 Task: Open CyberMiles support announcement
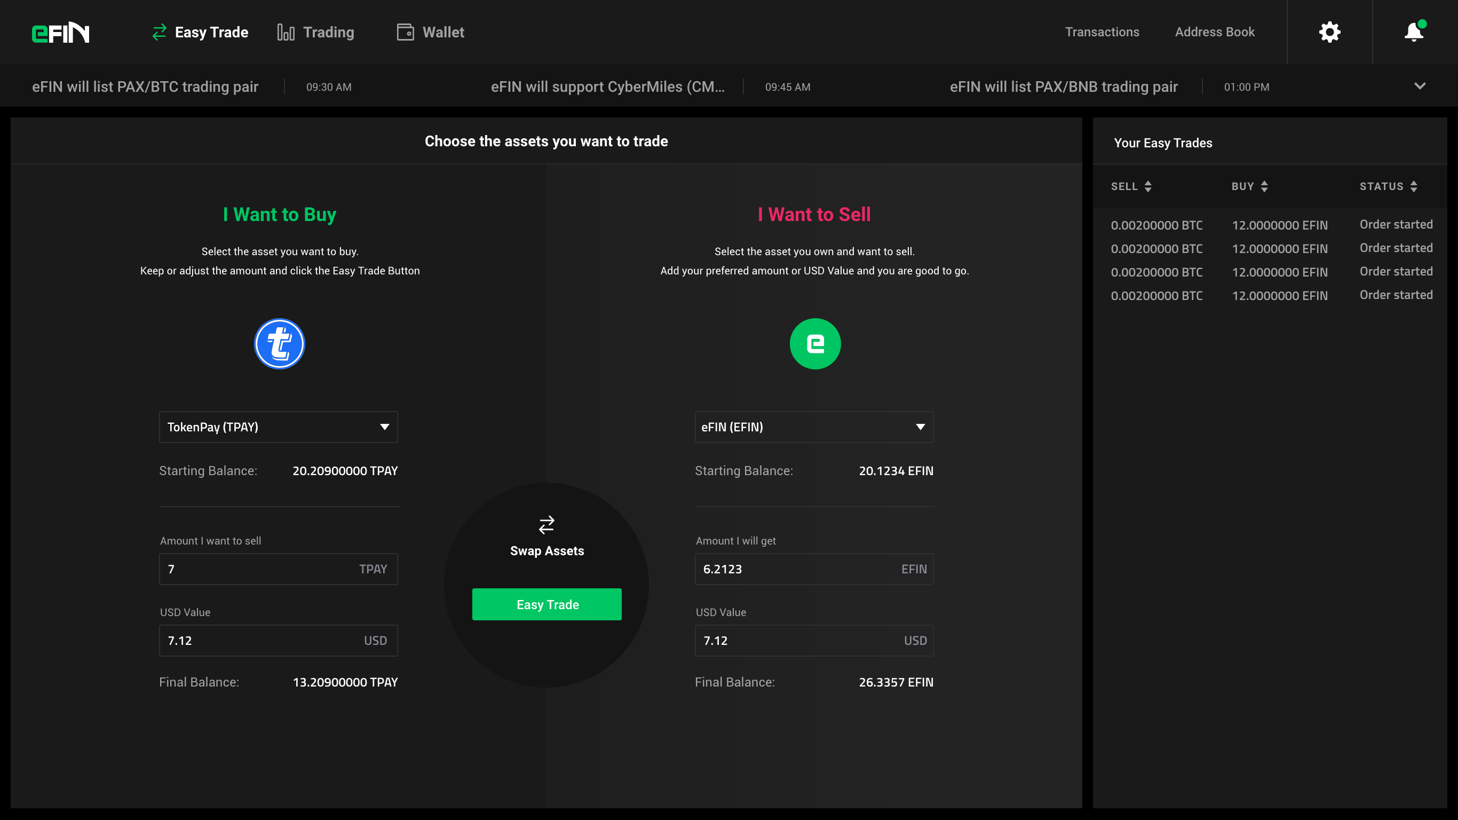point(607,86)
